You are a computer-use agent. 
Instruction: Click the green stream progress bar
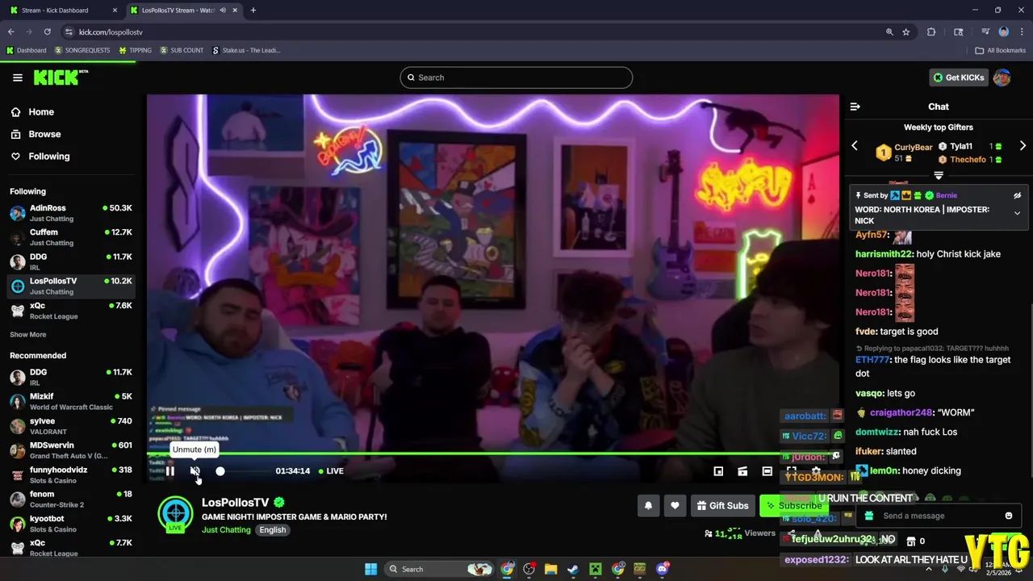[x=493, y=454]
